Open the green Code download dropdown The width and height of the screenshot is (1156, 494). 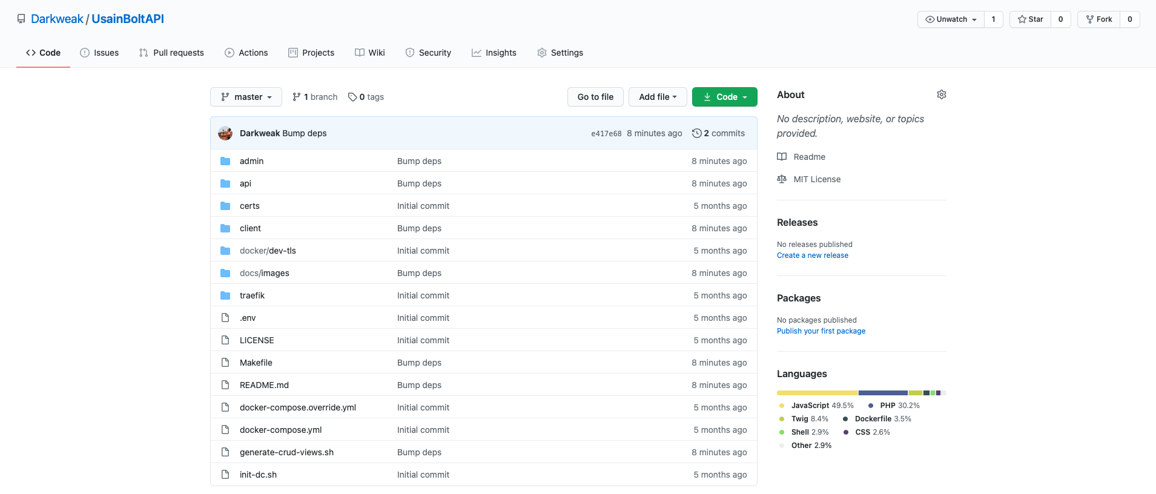(x=725, y=97)
